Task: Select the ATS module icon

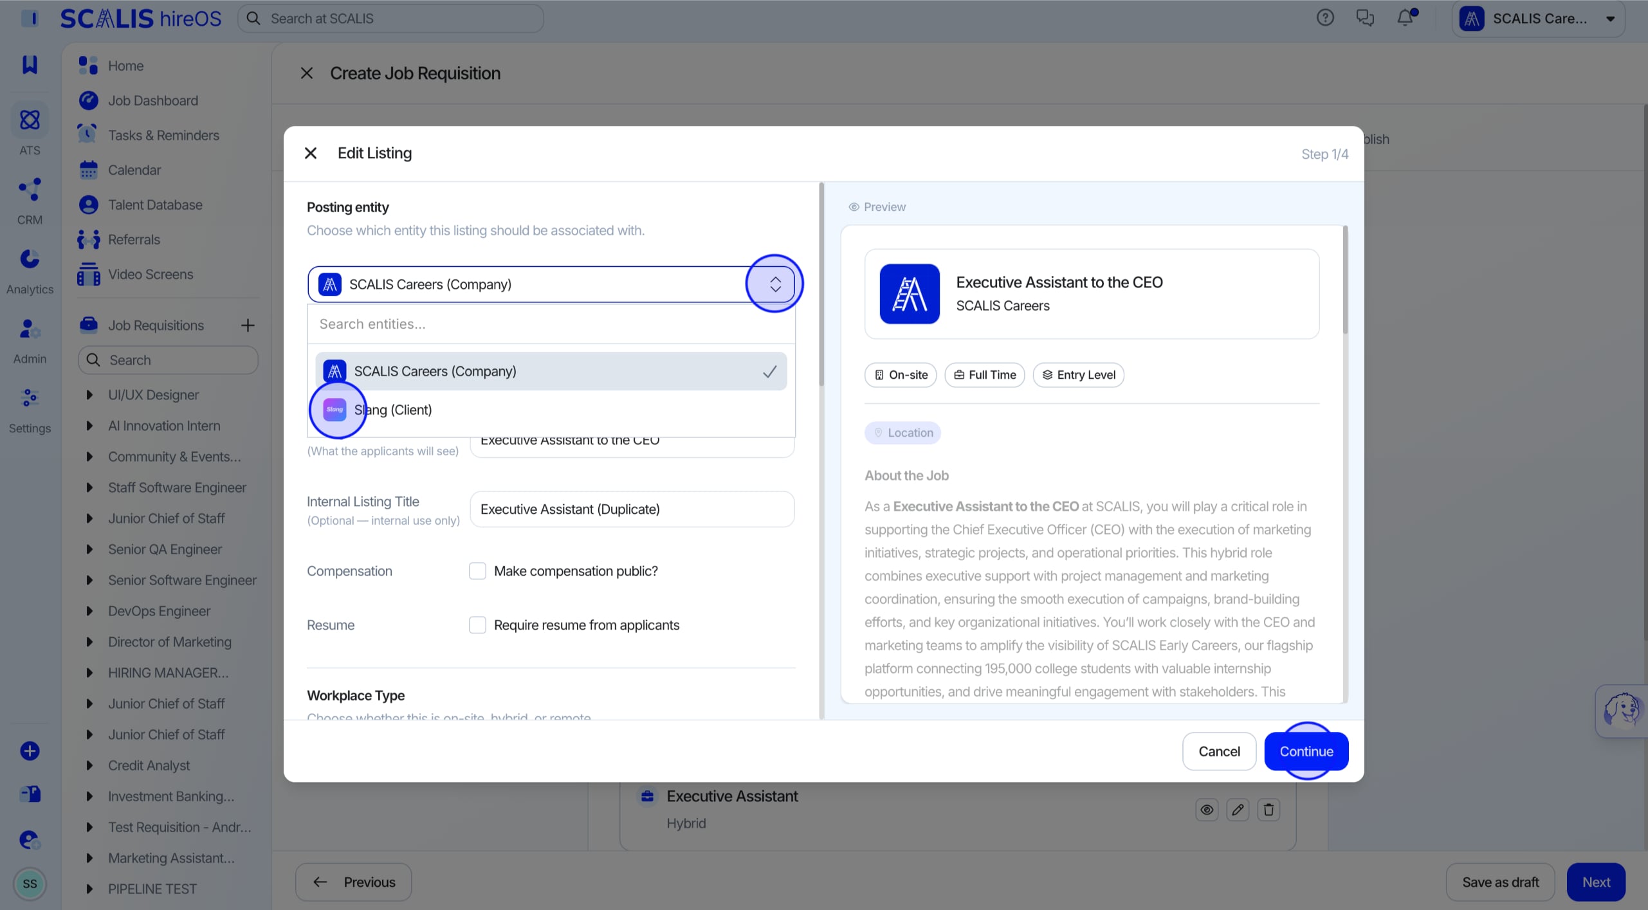Action: pyautogui.click(x=30, y=120)
